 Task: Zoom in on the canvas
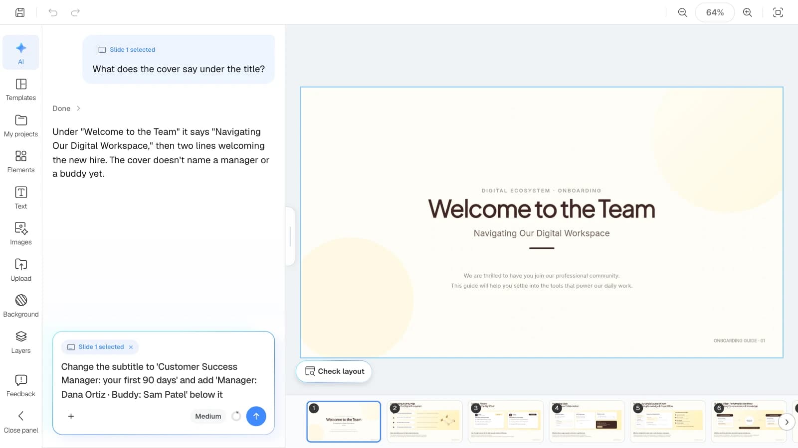(x=747, y=12)
